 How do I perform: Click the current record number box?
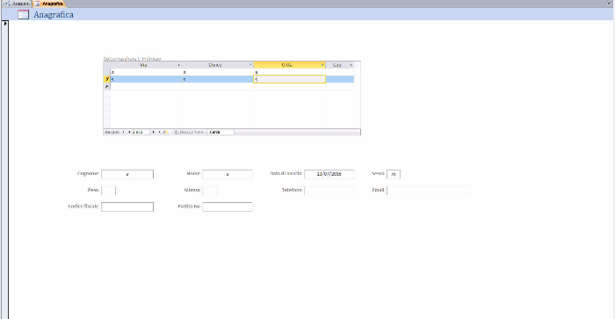tap(141, 132)
